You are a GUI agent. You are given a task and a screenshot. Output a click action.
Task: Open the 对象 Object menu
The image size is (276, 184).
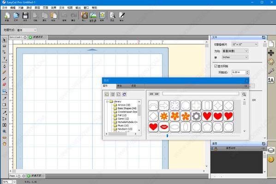click(21, 7)
